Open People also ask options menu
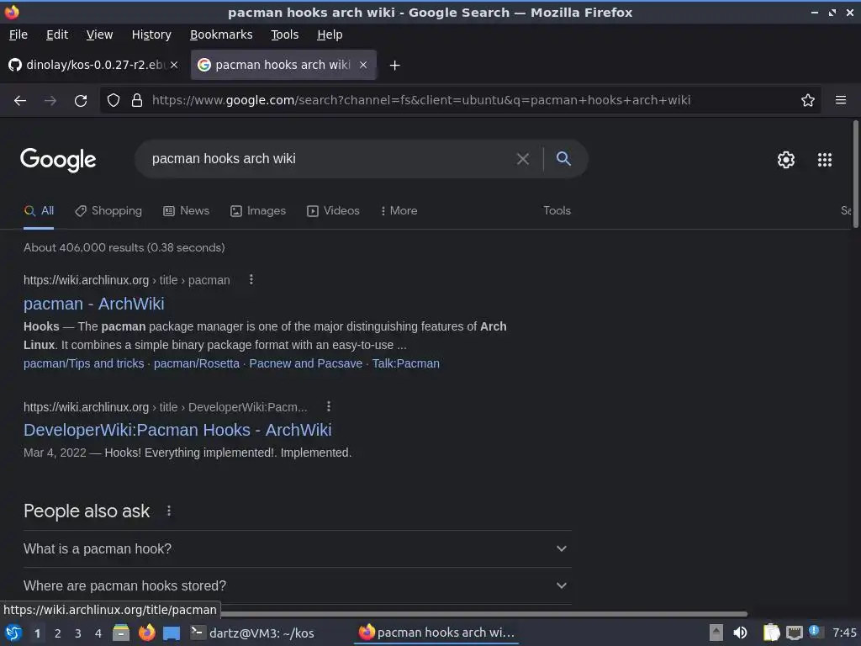The image size is (861, 646). (x=168, y=511)
